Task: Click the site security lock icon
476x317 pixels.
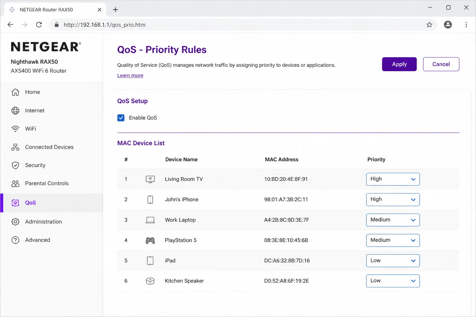Action: (x=57, y=25)
